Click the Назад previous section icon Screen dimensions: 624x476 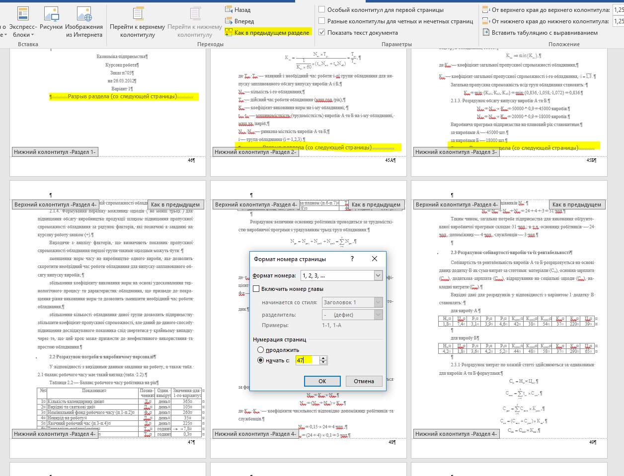click(x=229, y=9)
